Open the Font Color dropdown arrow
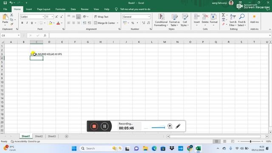 click(x=62, y=23)
